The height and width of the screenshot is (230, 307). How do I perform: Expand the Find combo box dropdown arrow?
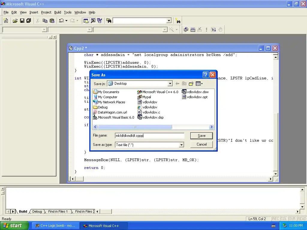(x=169, y=21)
